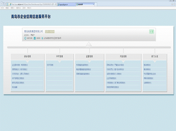Open the 黑名单 link in 风险信息
Image resolution: width=176 pixels, height=131 pixels.
click(x=110, y=65)
